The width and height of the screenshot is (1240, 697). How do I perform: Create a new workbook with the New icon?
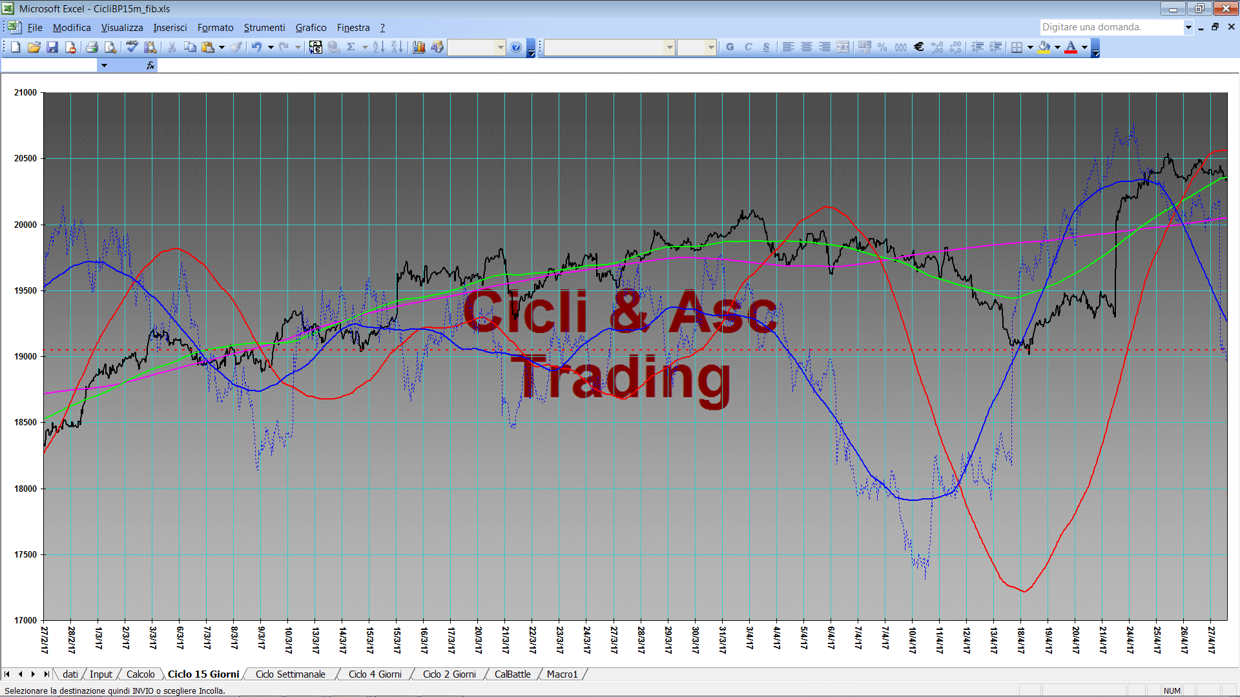[16, 47]
